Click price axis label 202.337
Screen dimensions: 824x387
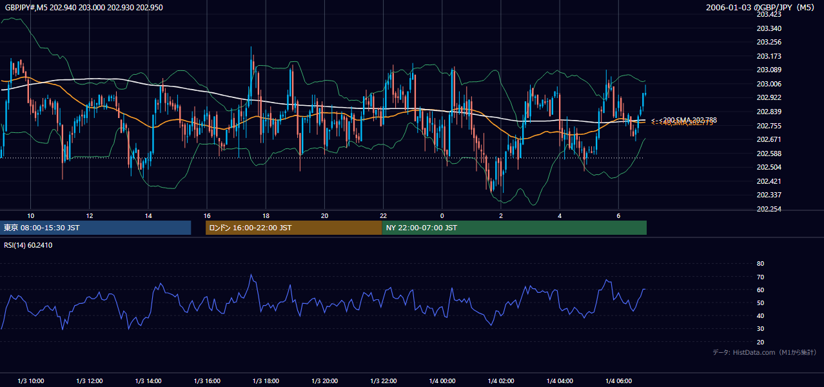(x=769, y=195)
